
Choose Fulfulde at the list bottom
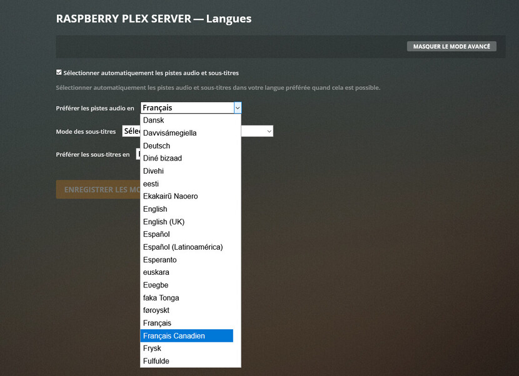(x=187, y=361)
